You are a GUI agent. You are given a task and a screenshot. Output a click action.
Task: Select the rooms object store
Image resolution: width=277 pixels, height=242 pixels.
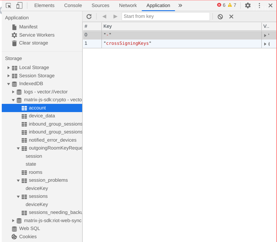pyautogui.click(x=36, y=172)
